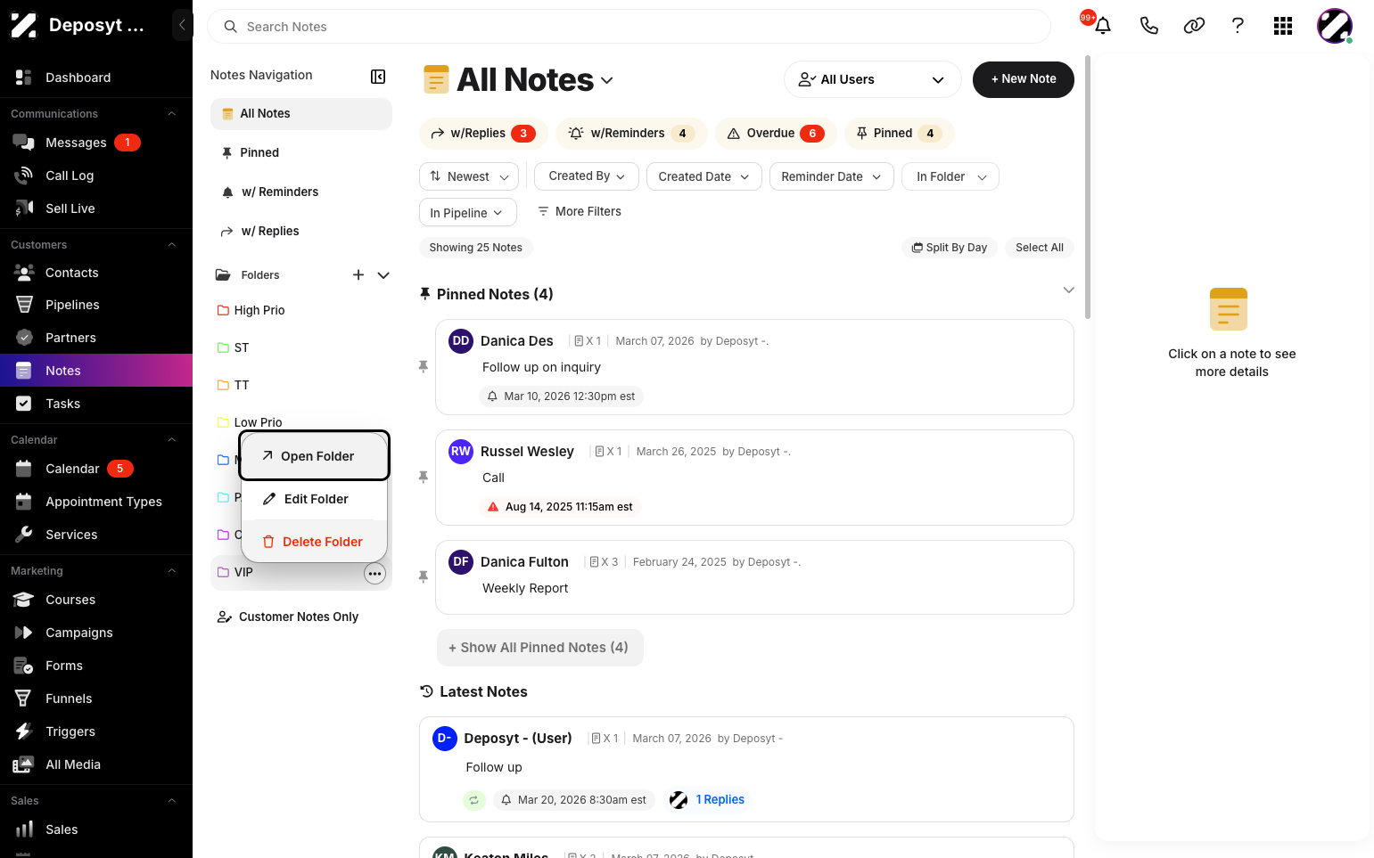1374x858 pixels.
Task: Open the user profile avatar
Action: [1335, 26]
